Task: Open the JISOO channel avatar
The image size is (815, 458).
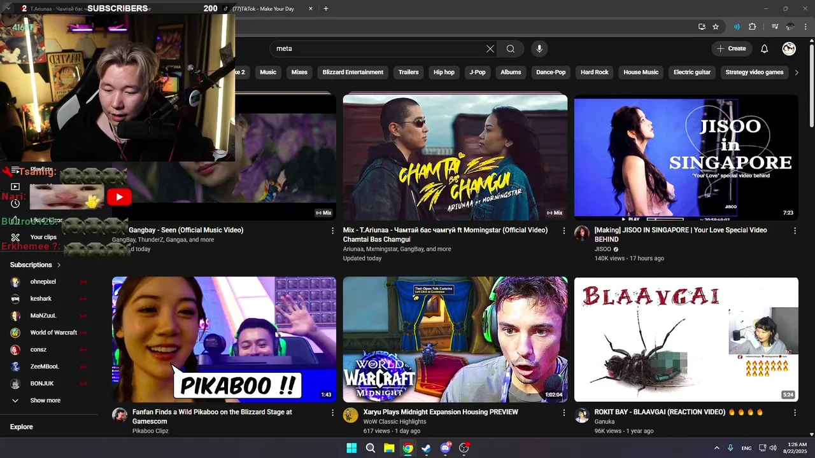Action: 582,233
